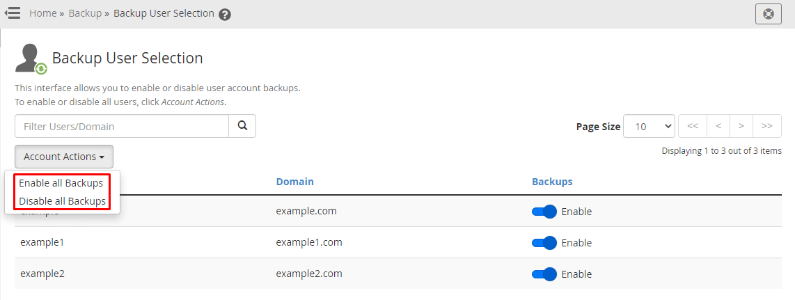Open the Account Actions dropdown
This screenshot has width=795, height=300.
point(64,157)
